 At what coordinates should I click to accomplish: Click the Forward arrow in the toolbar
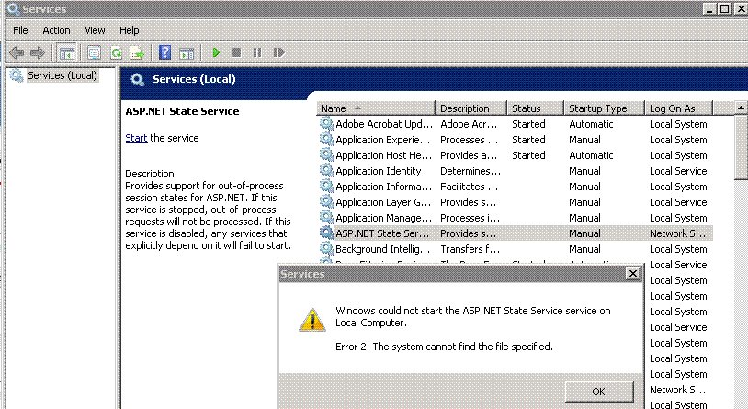(x=38, y=53)
